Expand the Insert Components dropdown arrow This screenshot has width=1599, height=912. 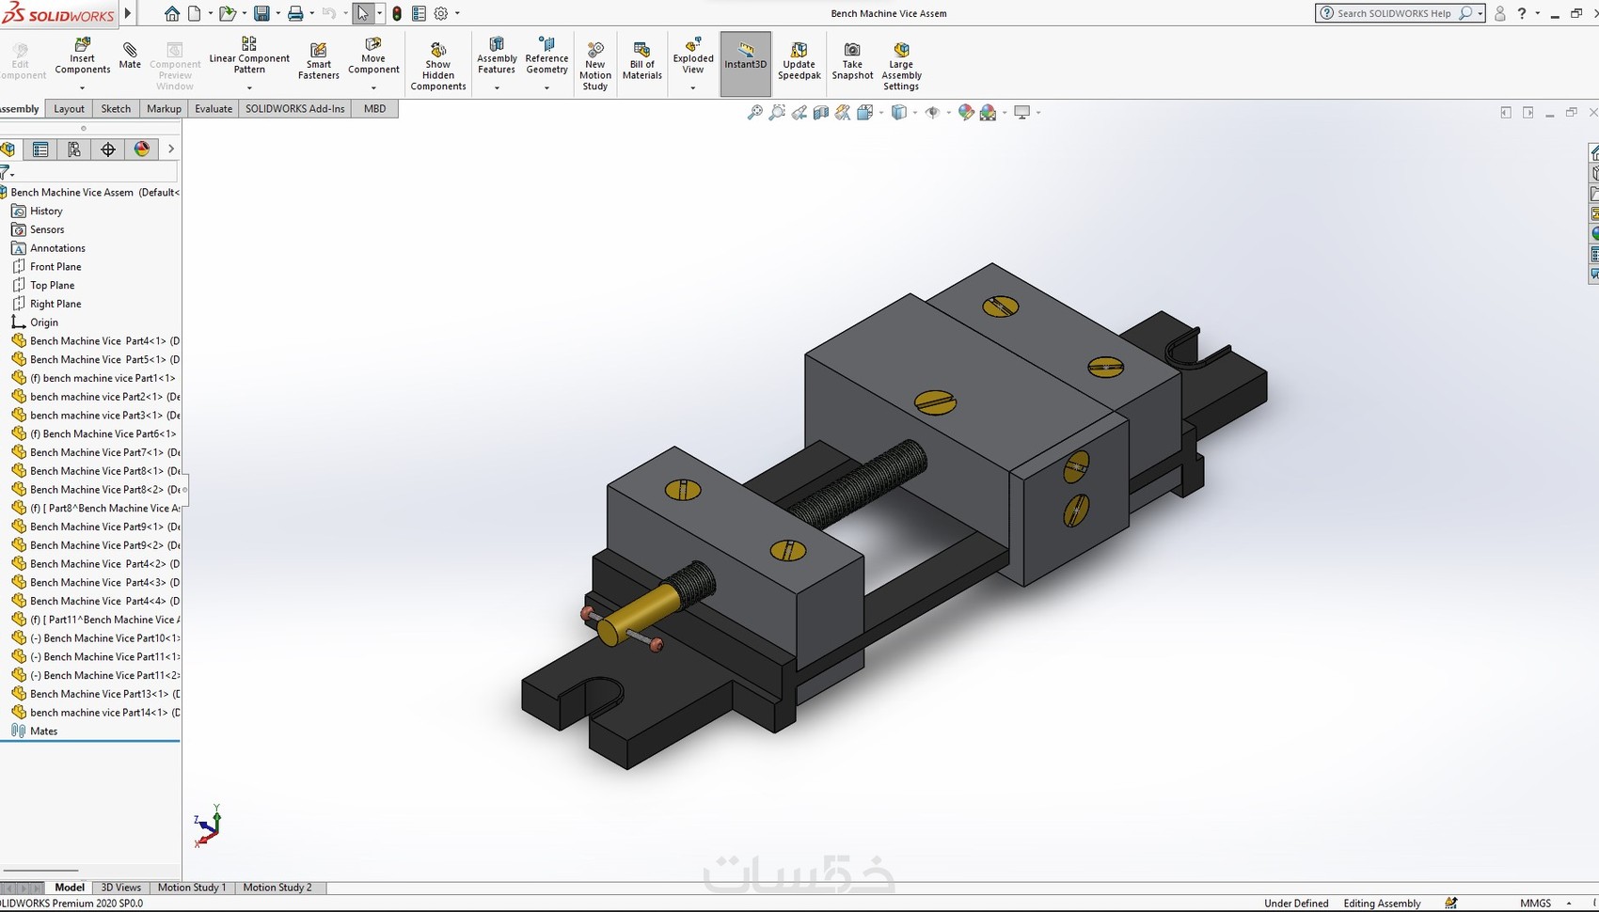(x=83, y=88)
